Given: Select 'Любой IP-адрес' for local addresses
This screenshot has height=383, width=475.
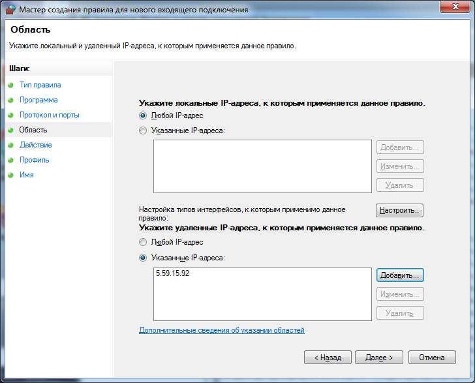Looking at the screenshot, I should pos(143,115).
